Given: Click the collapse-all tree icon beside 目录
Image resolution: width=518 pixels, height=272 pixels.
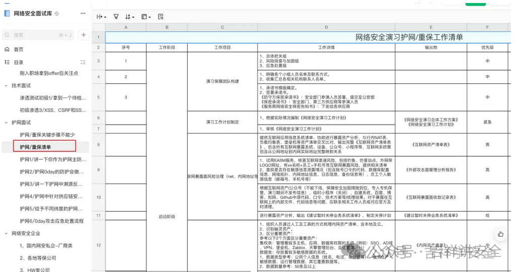Looking at the screenshot, I should click(83, 62).
